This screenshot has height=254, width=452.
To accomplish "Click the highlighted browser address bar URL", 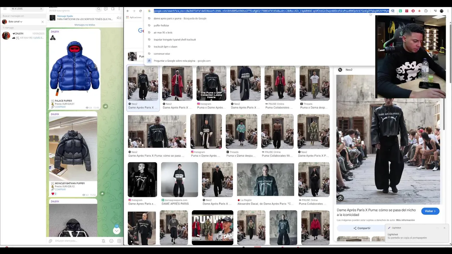I will pyautogui.click(x=271, y=11).
